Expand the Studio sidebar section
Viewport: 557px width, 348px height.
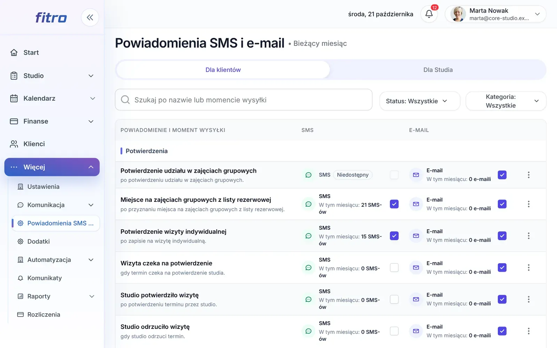[x=52, y=76]
